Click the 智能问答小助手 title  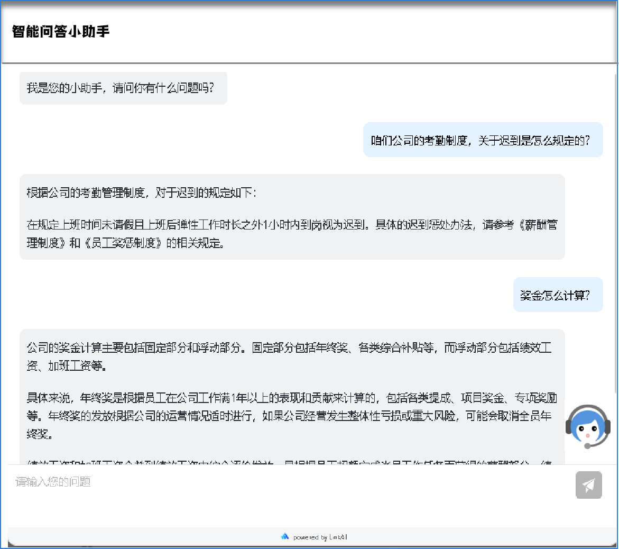60,31
